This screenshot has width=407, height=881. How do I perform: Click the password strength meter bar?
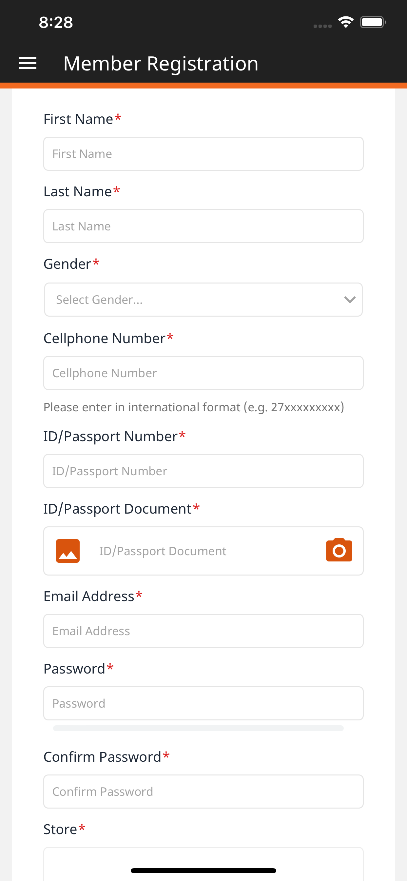coord(198,728)
